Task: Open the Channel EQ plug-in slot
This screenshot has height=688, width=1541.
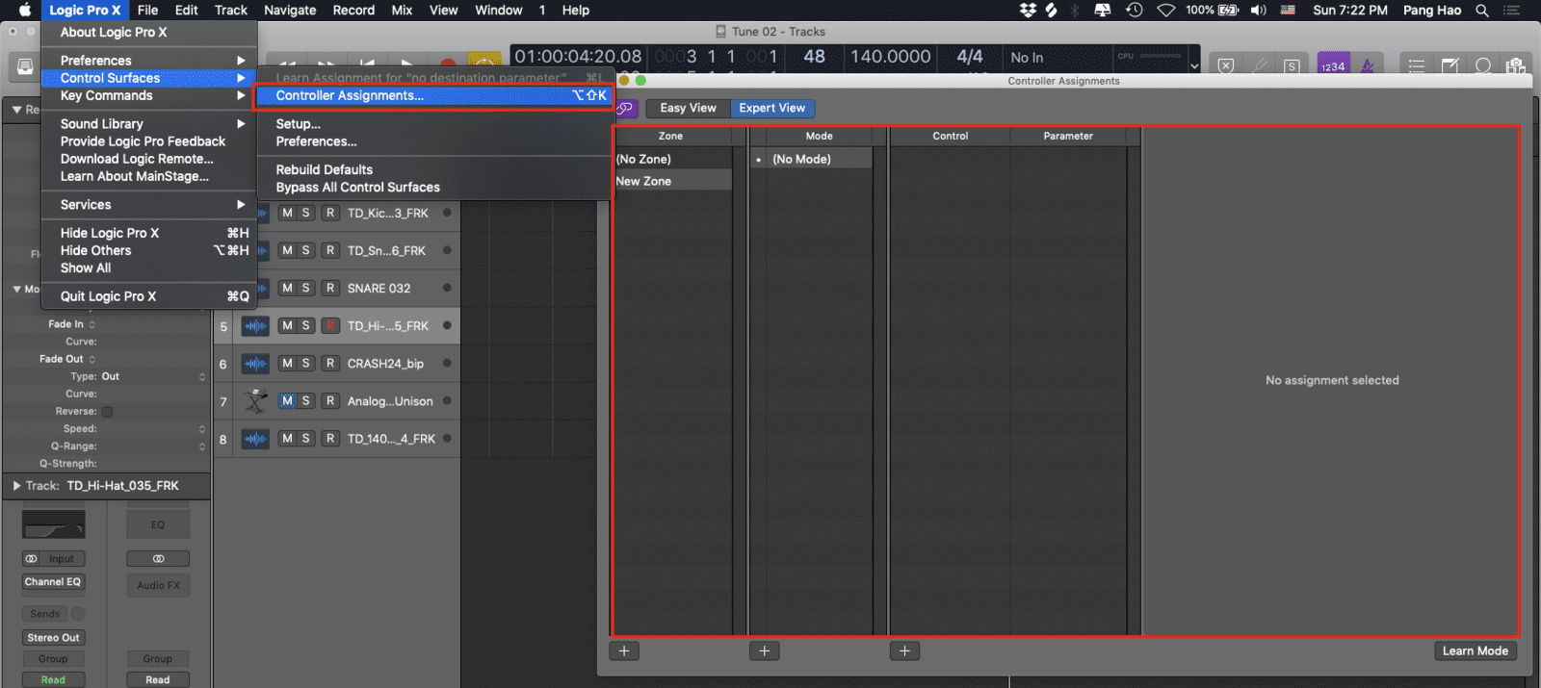Action: click(x=53, y=582)
